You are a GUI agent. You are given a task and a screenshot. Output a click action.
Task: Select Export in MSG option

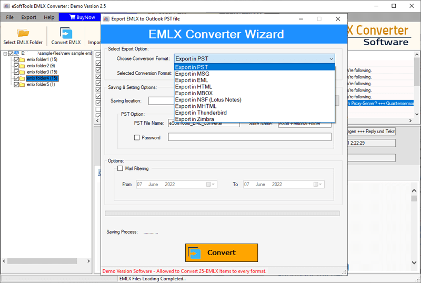pyautogui.click(x=255, y=74)
